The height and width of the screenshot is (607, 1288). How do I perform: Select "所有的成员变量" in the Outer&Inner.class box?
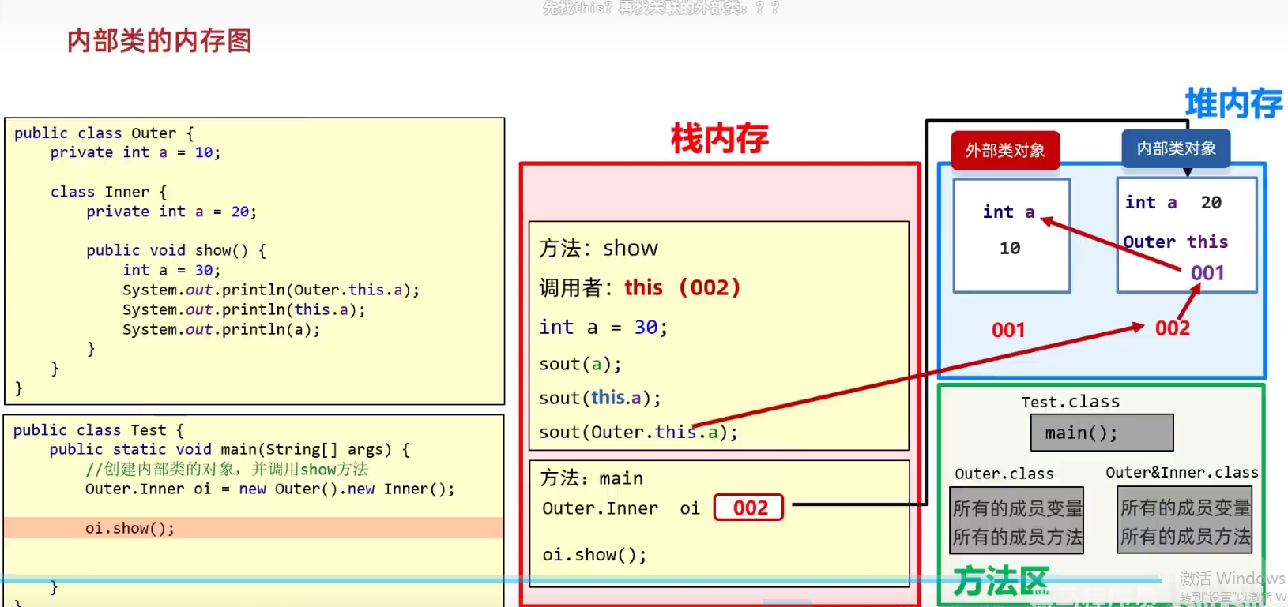(1186, 508)
